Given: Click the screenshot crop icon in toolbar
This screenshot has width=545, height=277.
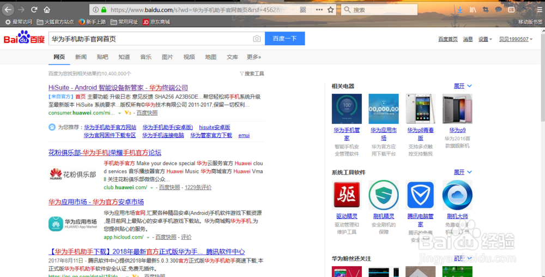Looking at the screenshot, I should (486, 10).
